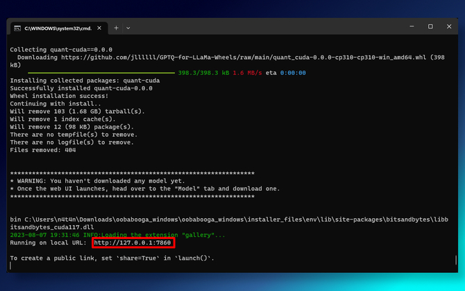
Task: Close the terminal window
Action: [449, 26]
